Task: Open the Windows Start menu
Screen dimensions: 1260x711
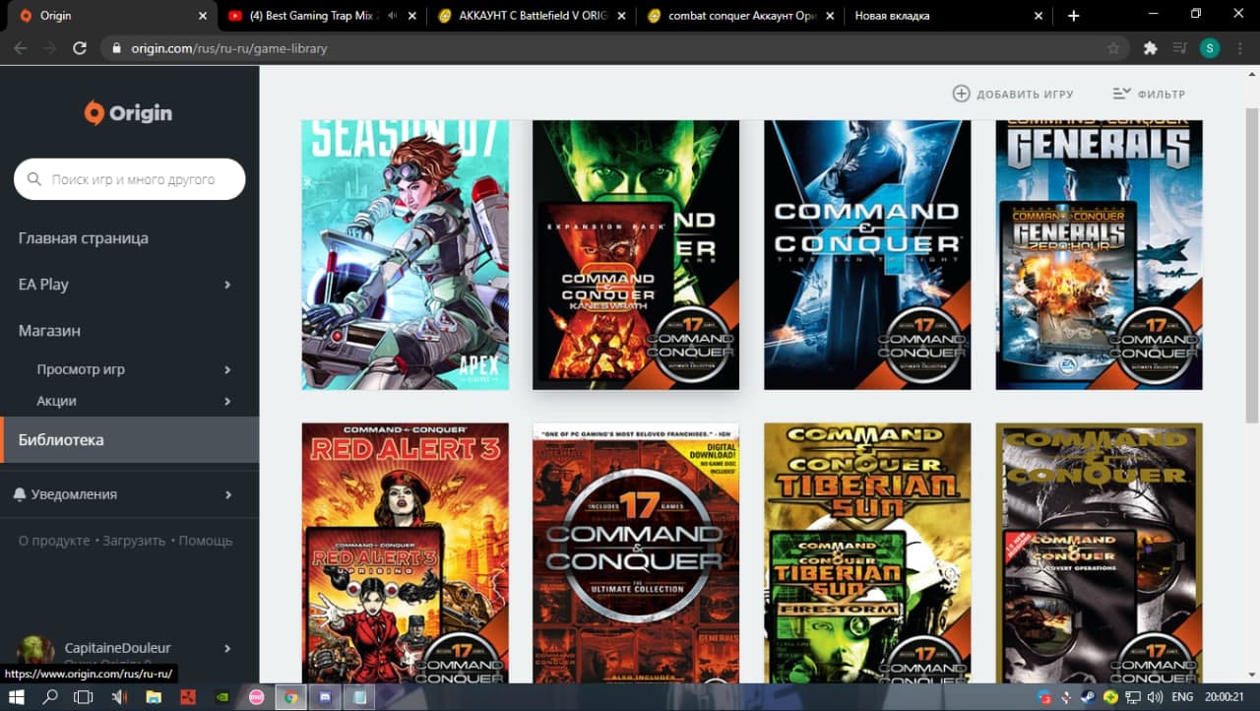Action: (18, 697)
